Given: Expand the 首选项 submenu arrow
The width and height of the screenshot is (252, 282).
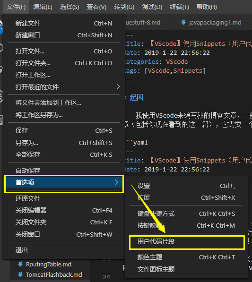Looking at the screenshot, I should pyautogui.click(x=116, y=182).
